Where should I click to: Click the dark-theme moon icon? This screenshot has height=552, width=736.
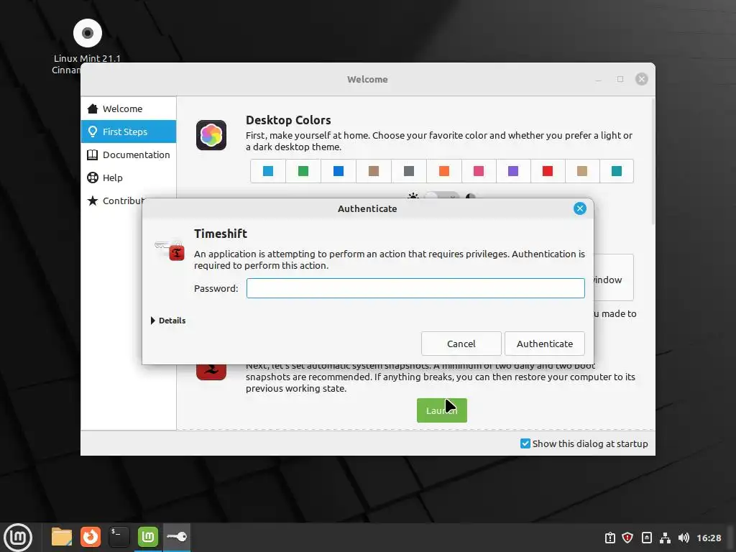click(471, 196)
